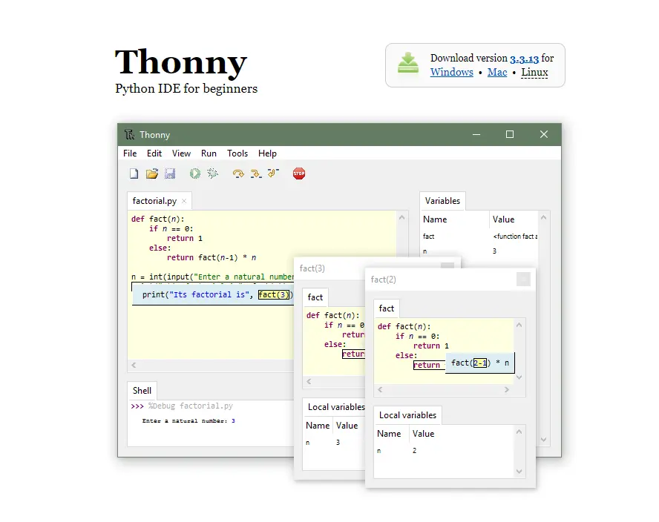
Task: Select the Run menu
Action: pyautogui.click(x=209, y=153)
